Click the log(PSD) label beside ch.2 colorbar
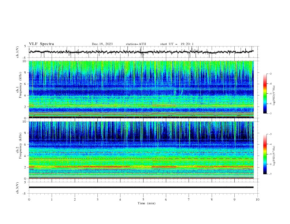290x224 pixels. click(x=274, y=156)
